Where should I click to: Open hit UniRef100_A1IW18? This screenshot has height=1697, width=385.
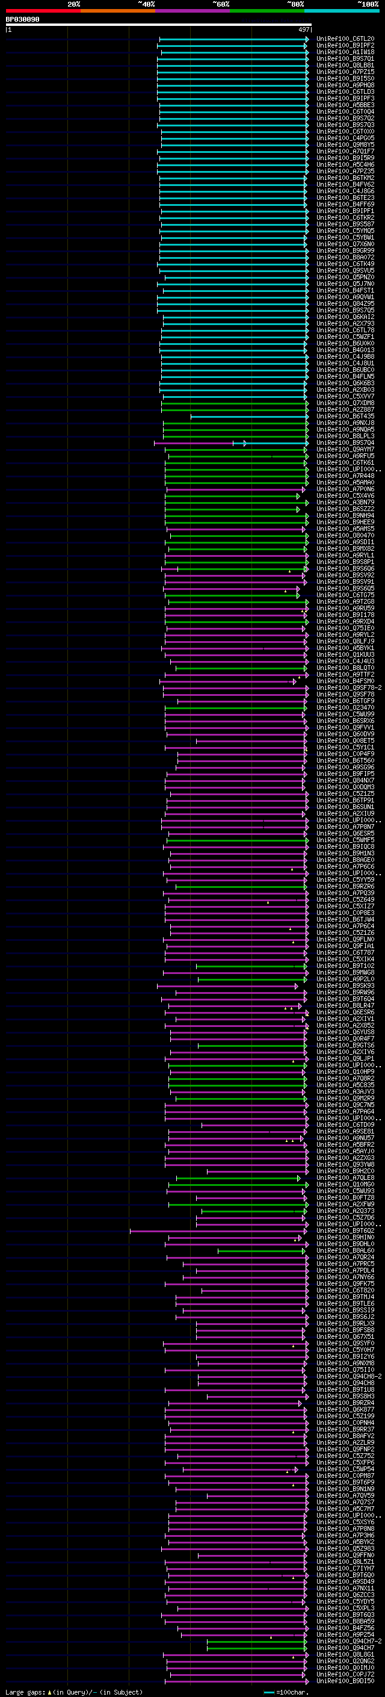(x=345, y=52)
